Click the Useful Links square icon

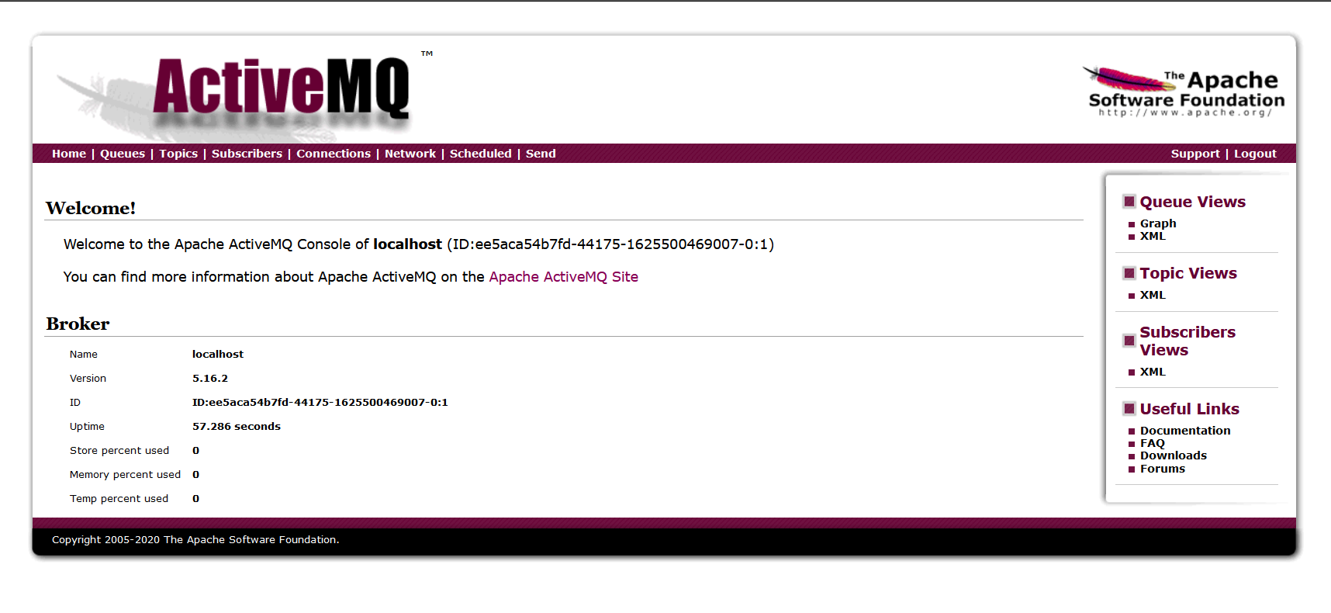point(1129,409)
